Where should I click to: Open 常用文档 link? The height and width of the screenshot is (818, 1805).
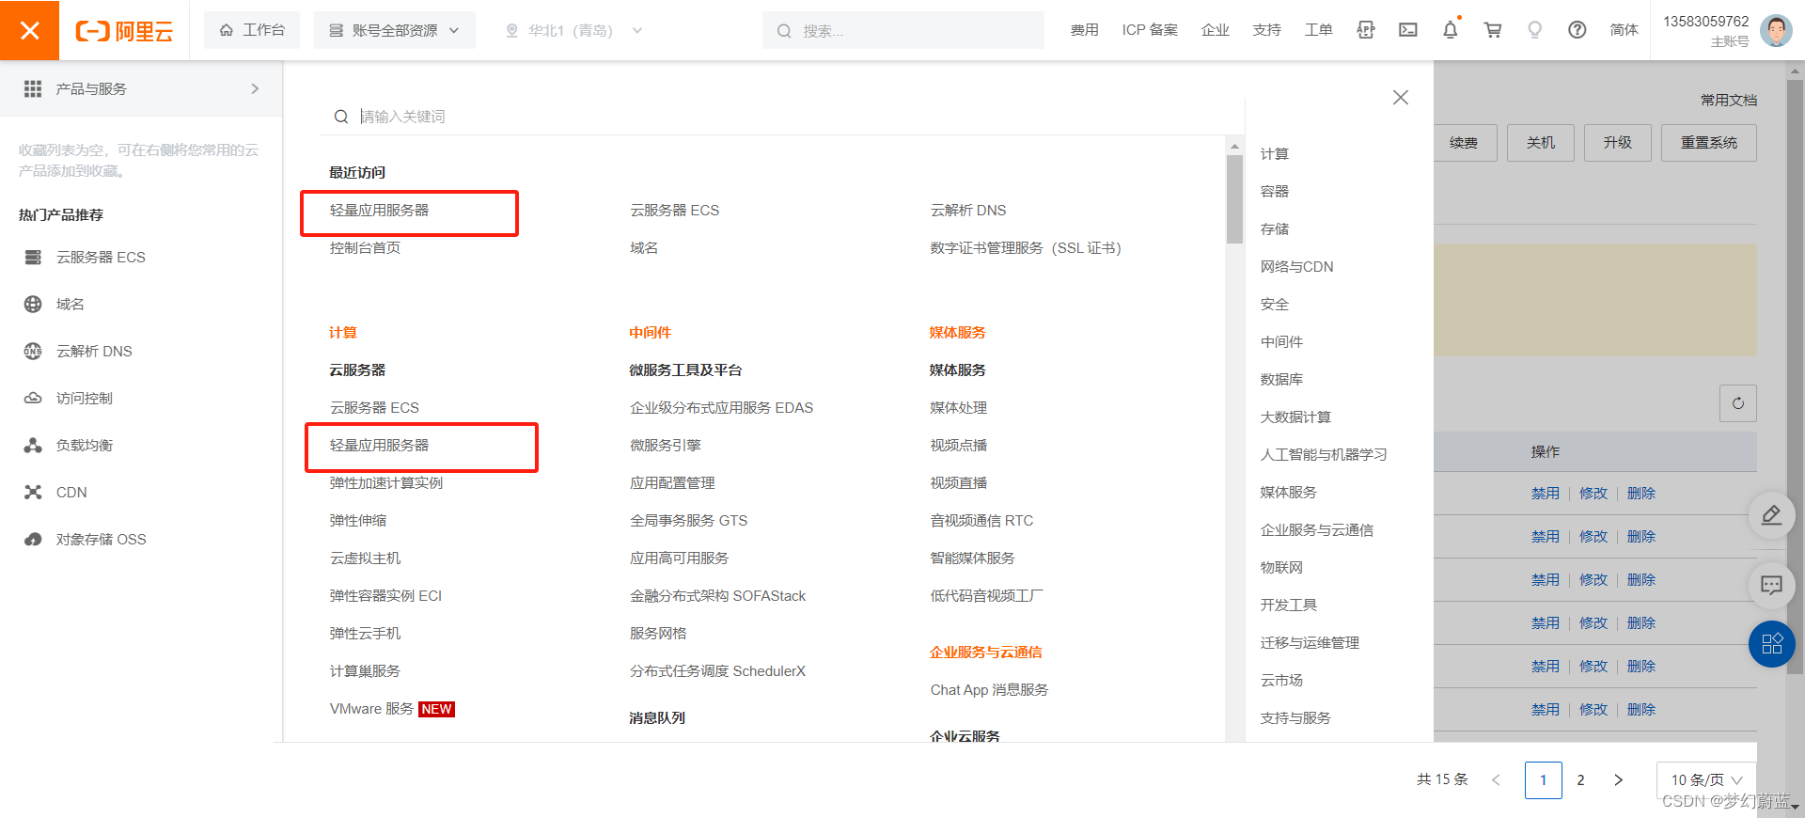(x=1729, y=100)
